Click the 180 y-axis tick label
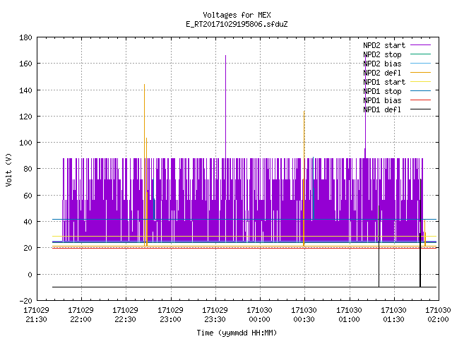452x339 pixels. 25,37
